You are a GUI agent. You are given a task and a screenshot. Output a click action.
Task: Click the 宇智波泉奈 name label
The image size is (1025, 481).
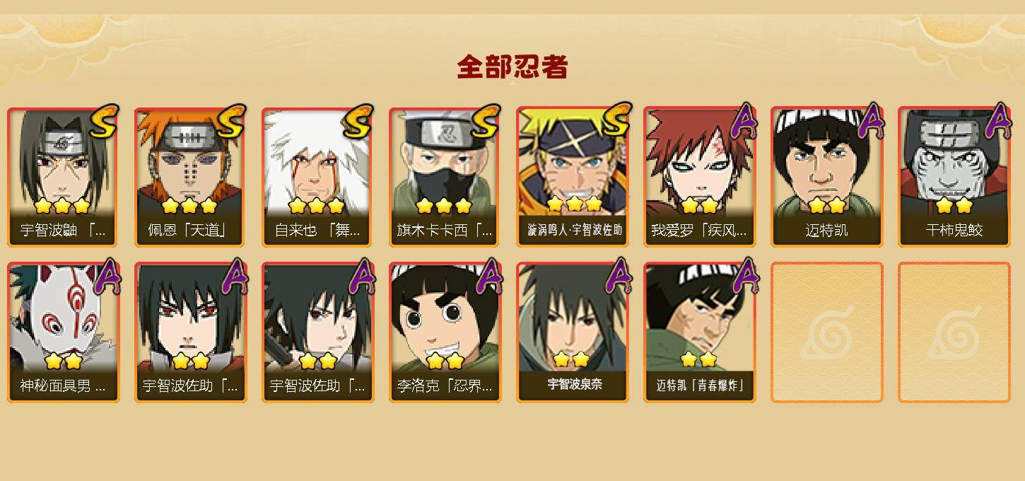coord(575,384)
